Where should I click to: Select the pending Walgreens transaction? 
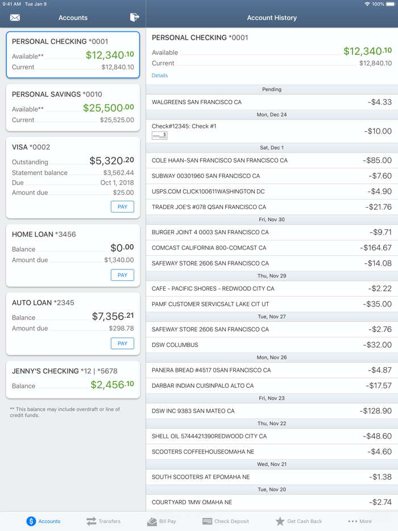coord(272,102)
